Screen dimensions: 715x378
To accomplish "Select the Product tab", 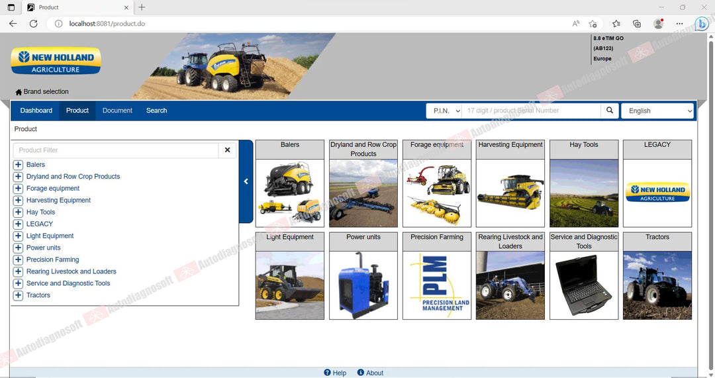I will coord(77,111).
